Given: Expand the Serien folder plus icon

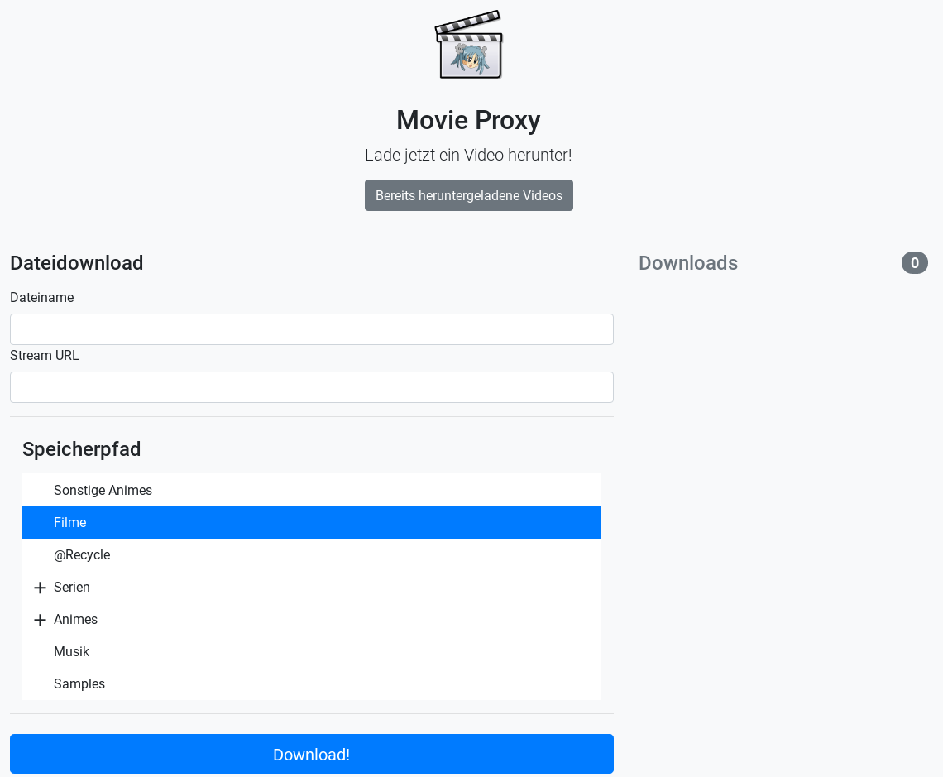Looking at the screenshot, I should point(40,588).
